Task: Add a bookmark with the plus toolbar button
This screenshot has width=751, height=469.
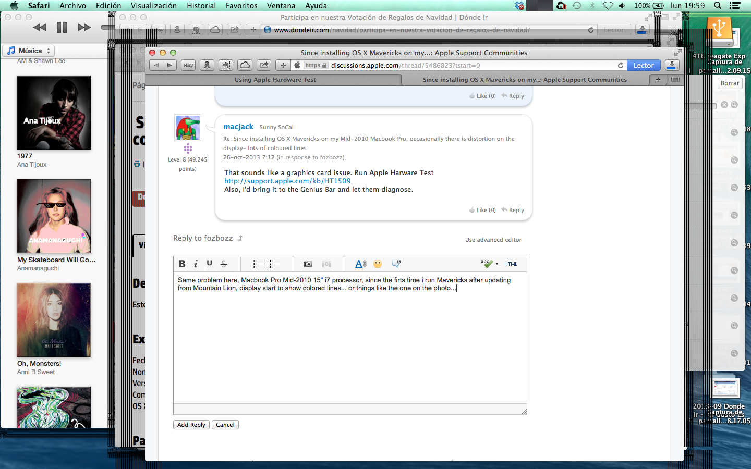Action: 283,65
